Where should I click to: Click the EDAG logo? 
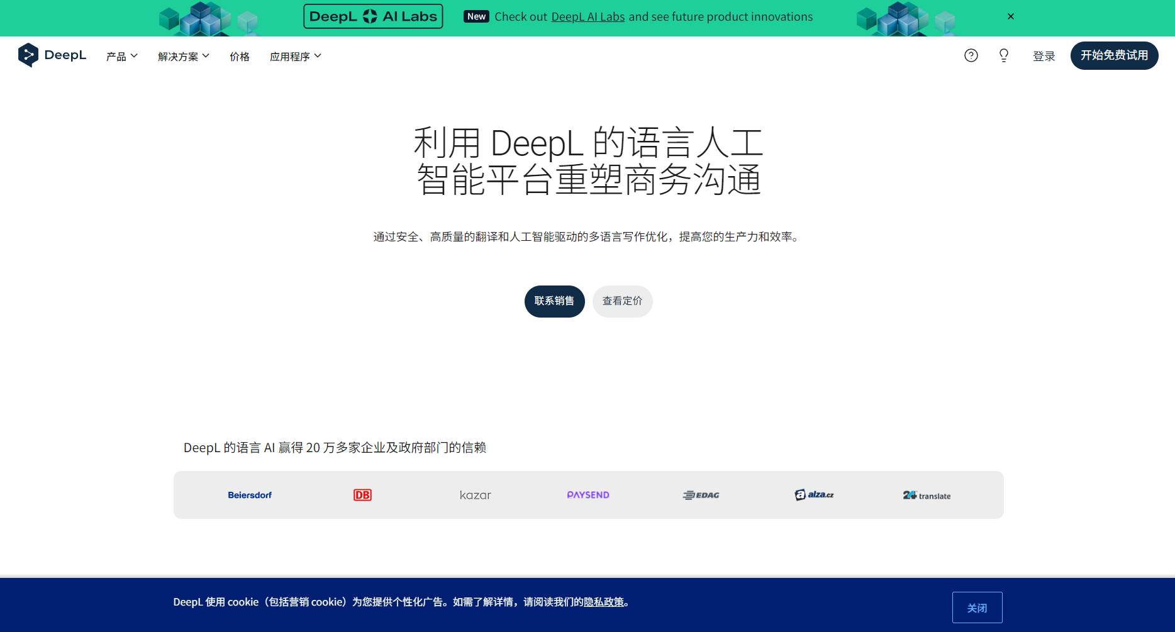701,495
